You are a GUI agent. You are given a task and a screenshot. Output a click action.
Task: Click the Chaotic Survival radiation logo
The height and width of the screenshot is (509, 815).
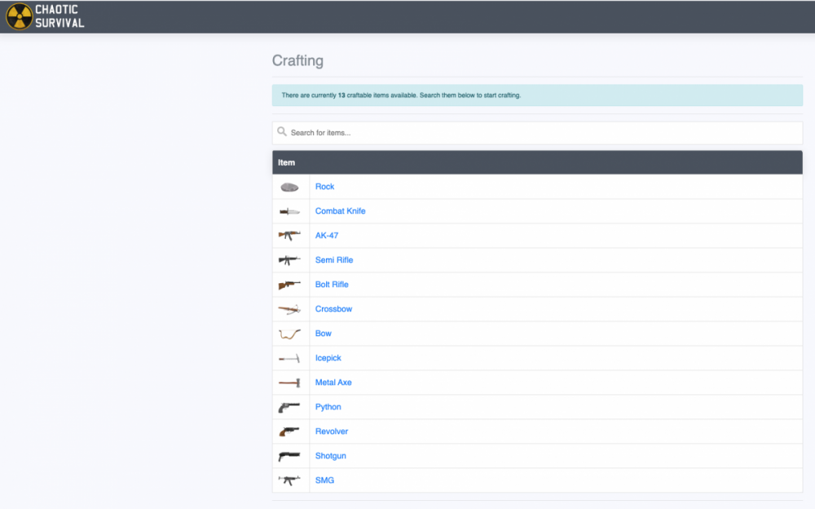19,16
